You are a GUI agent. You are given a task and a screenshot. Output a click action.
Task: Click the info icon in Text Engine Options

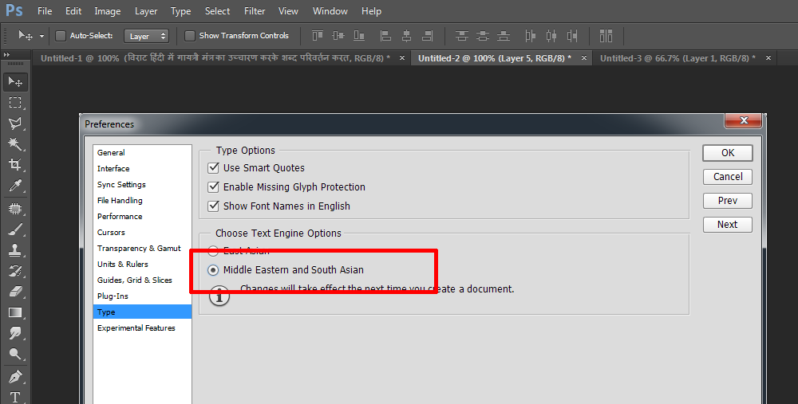click(220, 296)
